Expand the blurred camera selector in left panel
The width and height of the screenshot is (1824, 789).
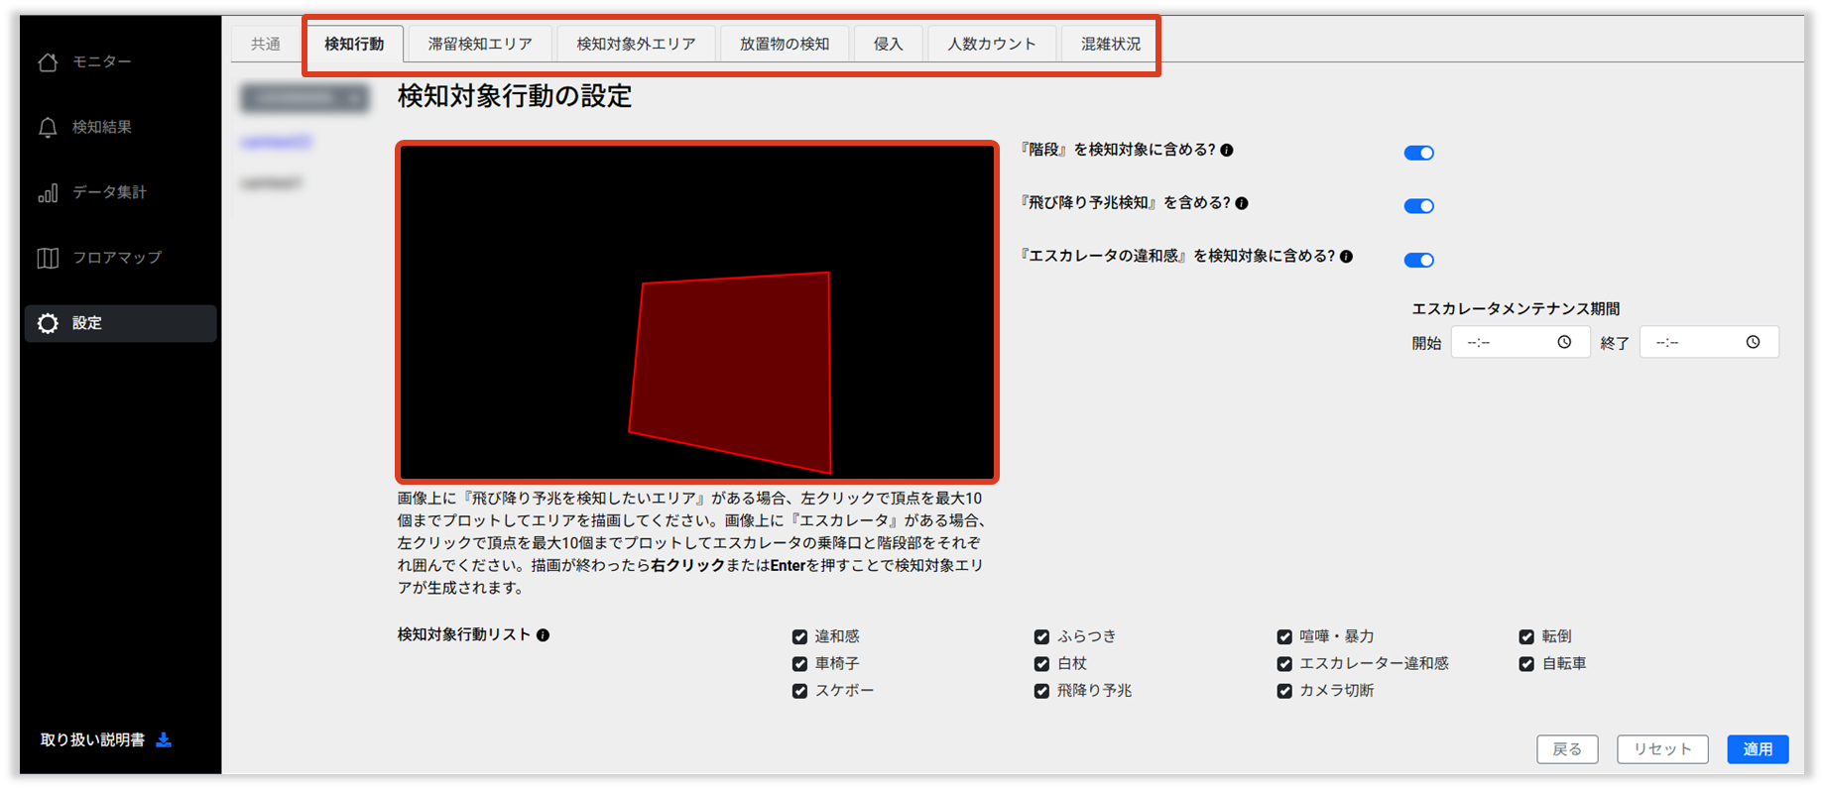click(x=304, y=97)
